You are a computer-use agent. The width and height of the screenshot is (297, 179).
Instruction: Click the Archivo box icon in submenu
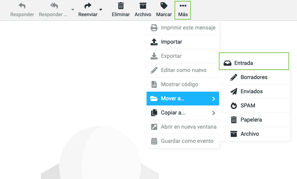coord(234,134)
